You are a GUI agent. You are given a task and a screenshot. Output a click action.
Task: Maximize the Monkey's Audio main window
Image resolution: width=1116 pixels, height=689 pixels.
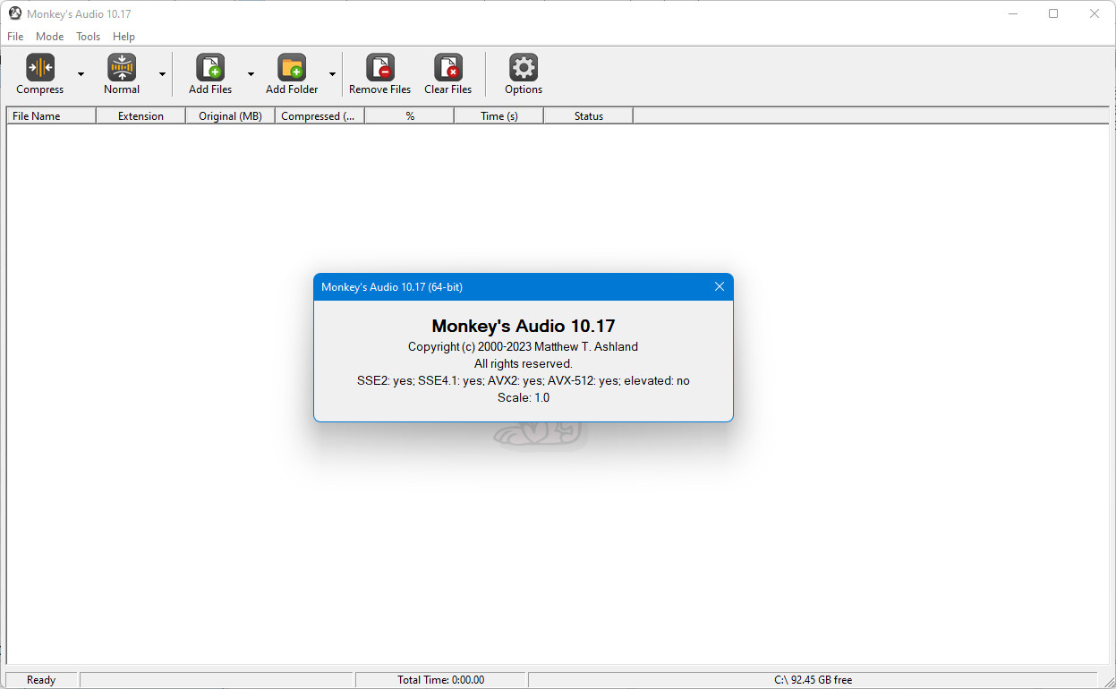coord(1053,13)
